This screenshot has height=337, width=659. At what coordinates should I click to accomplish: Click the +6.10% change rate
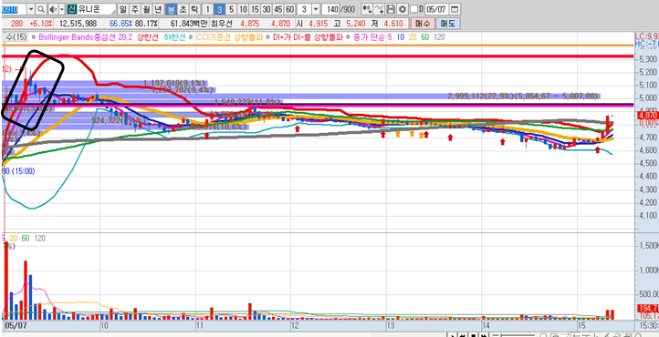(41, 24)
